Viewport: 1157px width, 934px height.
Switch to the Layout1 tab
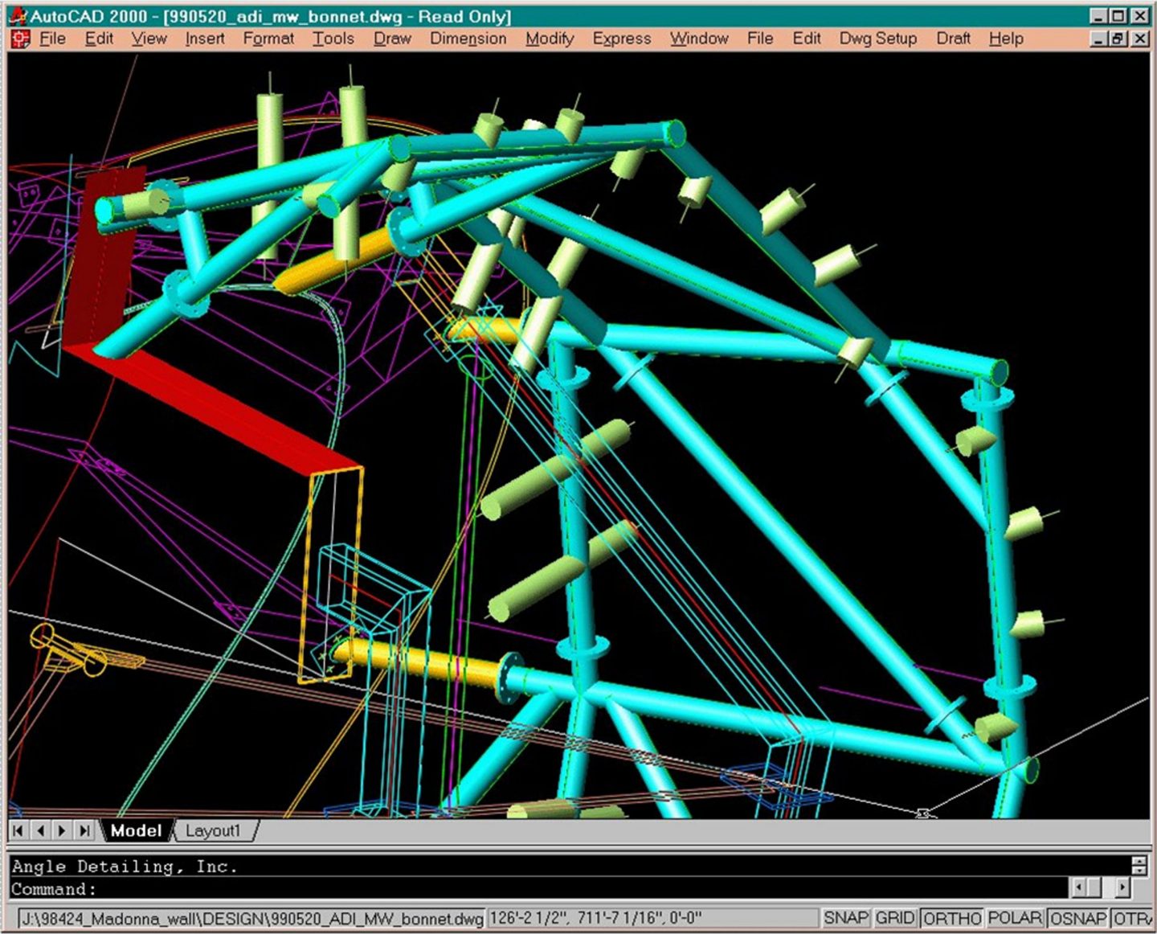[x=213, y=830]
